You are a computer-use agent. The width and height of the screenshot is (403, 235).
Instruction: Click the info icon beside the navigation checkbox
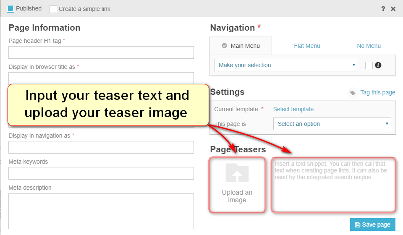click(x=378, y=65)
